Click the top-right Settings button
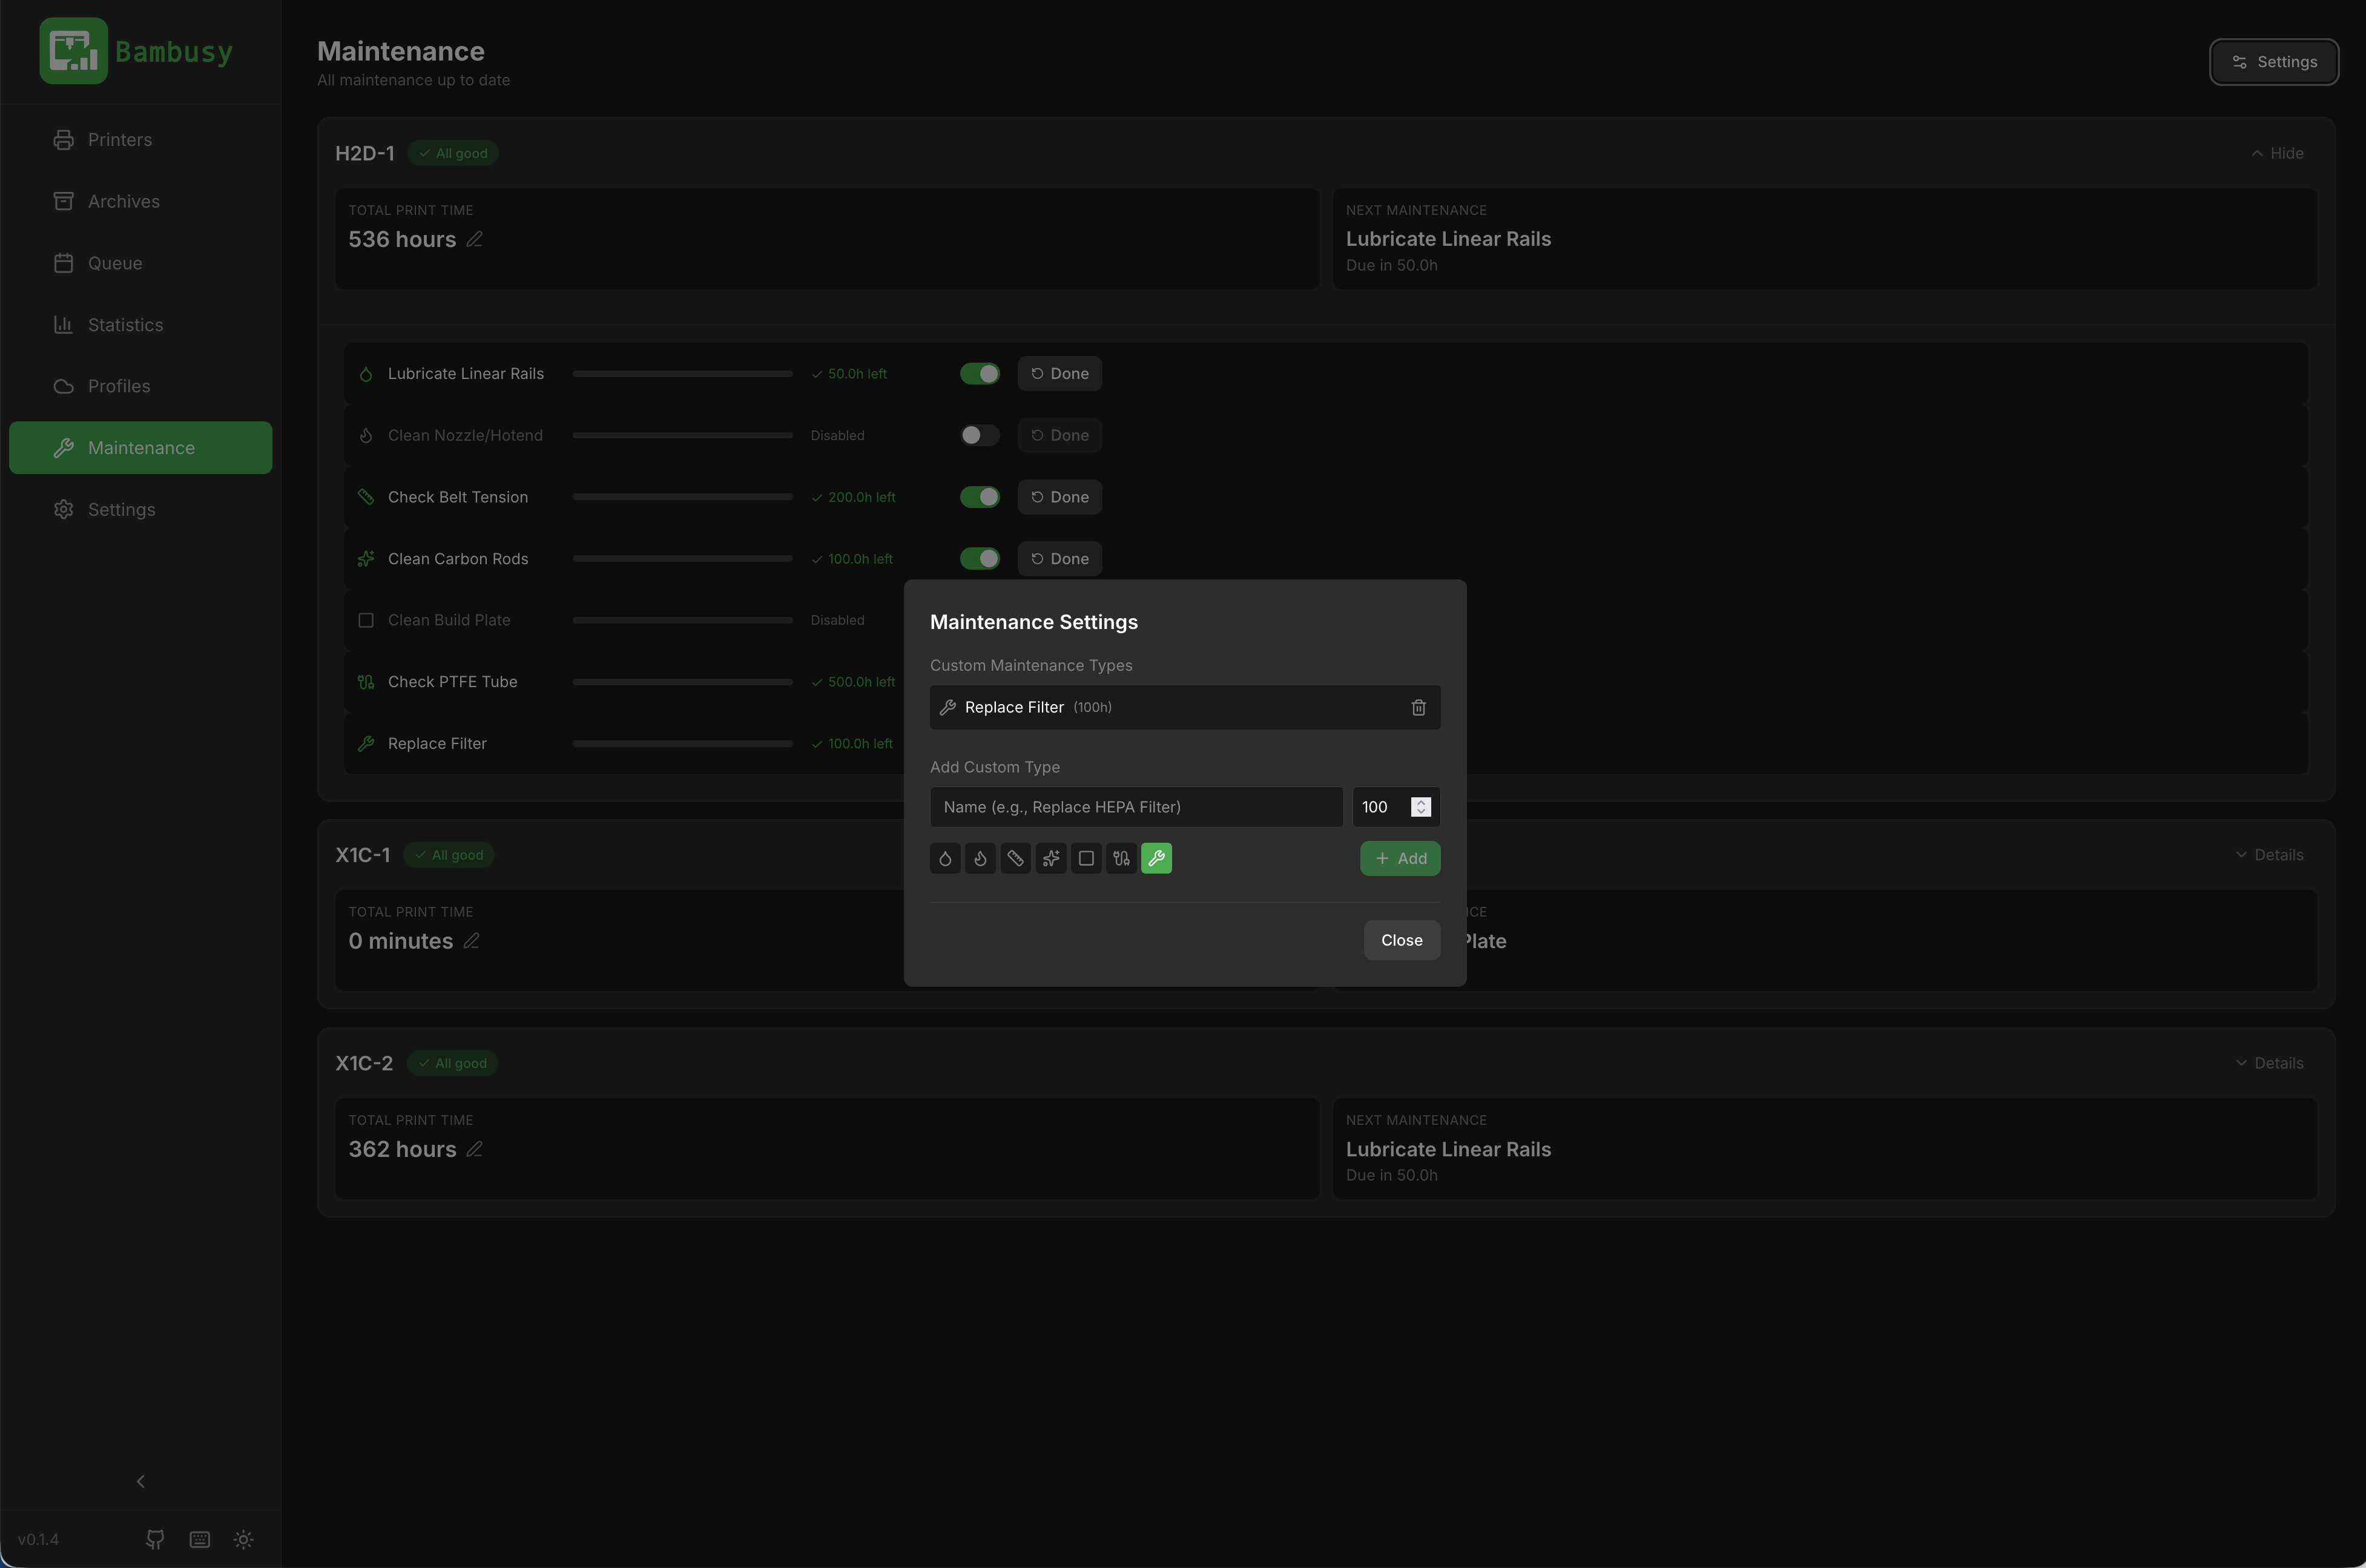Viewport: 2366px width, 1568px height. 2274,62
